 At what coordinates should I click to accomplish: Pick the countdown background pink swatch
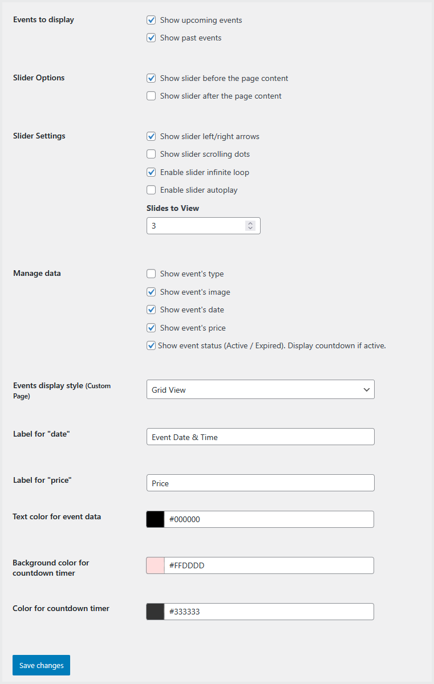pyautogui.click(x=155, y=565)
